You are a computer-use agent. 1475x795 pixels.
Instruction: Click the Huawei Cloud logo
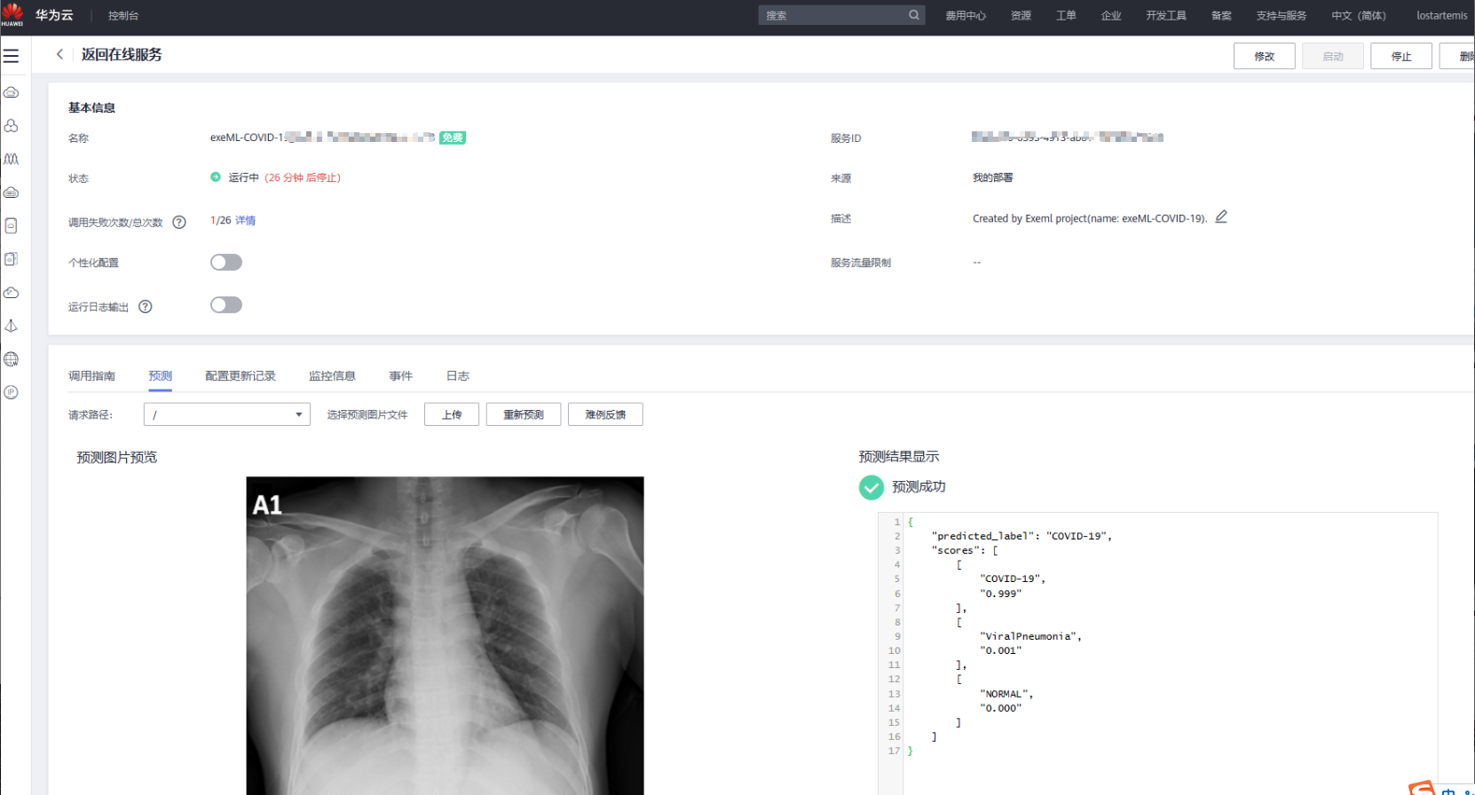12,14
